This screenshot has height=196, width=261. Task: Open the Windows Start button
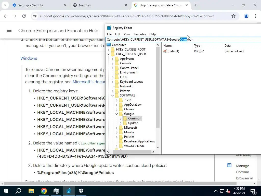coord(6,191)
